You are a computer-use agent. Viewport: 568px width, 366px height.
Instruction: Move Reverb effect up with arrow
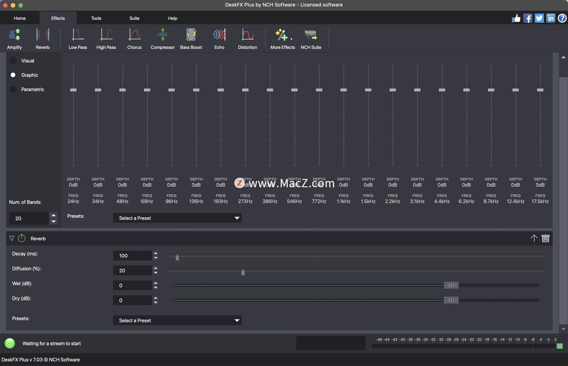pyautogui.click(x=534, y=238)
